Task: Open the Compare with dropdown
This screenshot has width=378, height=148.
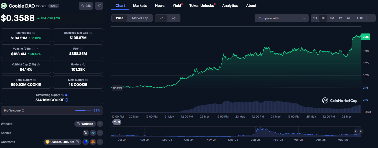Action: (281, 18)
